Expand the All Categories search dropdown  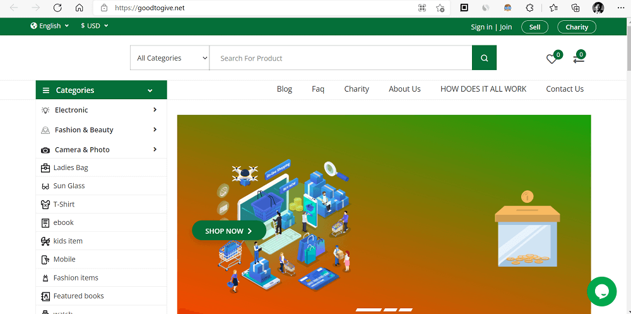click(x=170, y=58)
